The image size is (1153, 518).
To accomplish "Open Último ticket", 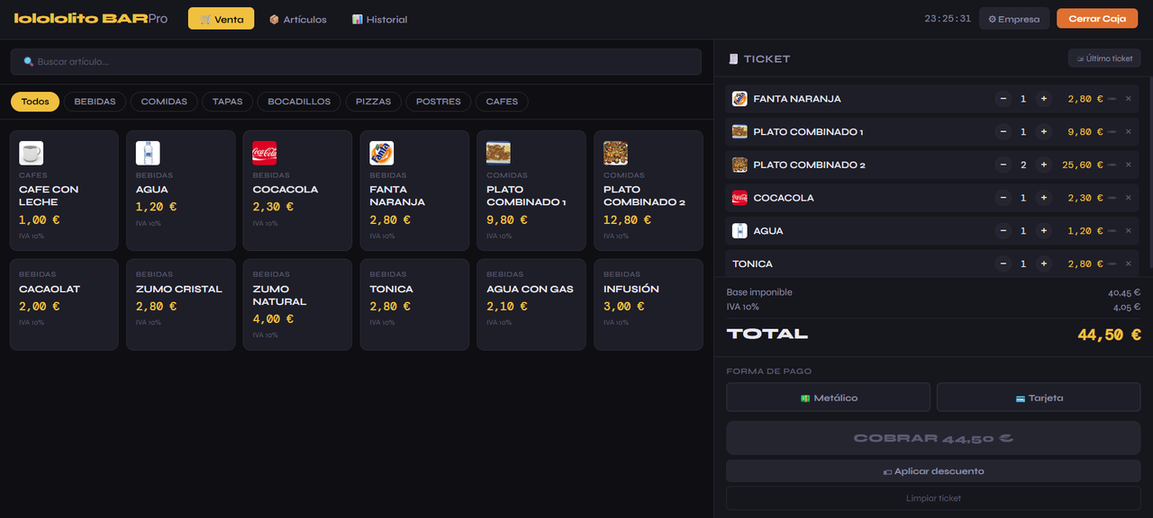I will [1104, 58].
